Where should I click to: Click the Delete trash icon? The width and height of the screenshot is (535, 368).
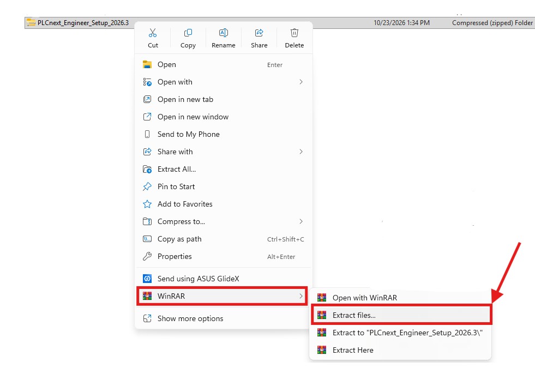[294, 33]
